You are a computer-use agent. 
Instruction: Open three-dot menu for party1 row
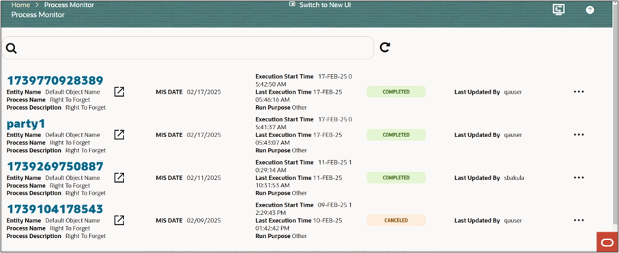click(579, 135)
